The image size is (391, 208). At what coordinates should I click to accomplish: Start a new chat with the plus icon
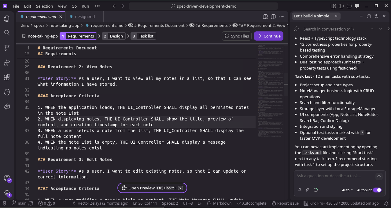point(361,16)
